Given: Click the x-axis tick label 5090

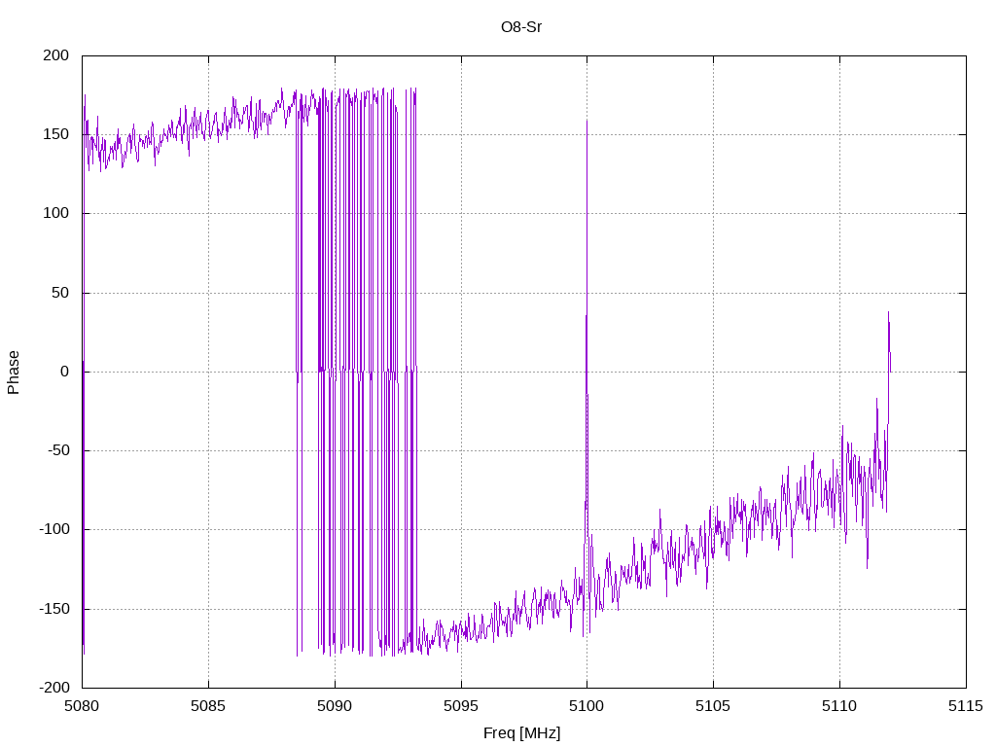Looking at the screenshot, I should click(335, 706).
